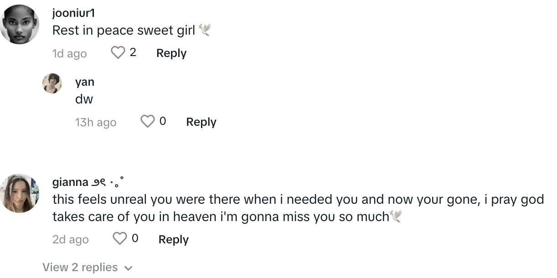Like gianna's comment using the heart

(120, 239)
